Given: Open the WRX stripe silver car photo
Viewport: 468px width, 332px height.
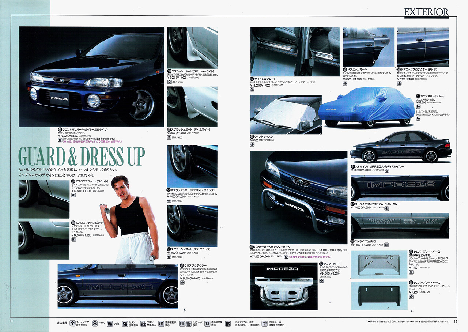Looking at the screenshot, I should tap(400, 226).
